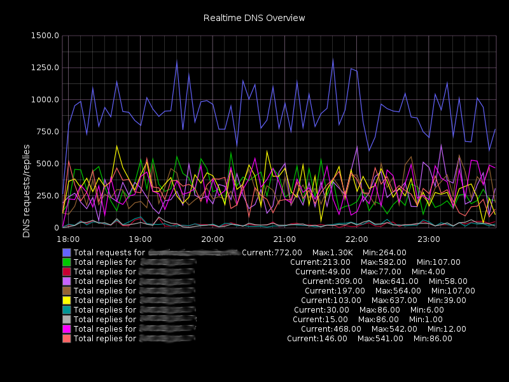Click the yellow legend swatch
Viewport: 509px width, 382px height.
coord(67,300)
